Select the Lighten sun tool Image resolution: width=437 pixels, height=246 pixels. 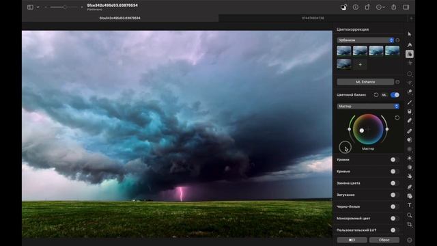[410, 158]
